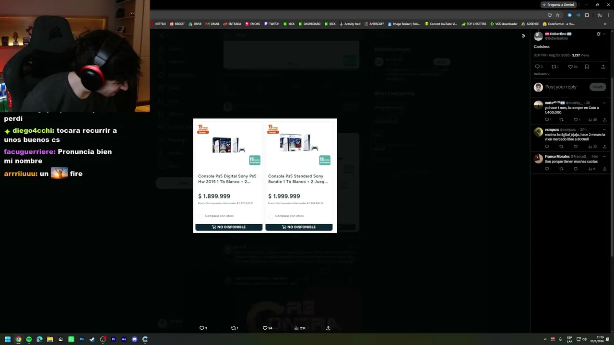Open WhatsApp from the taskbar
This screenshot has height=345, width=614.
point(71,339)
